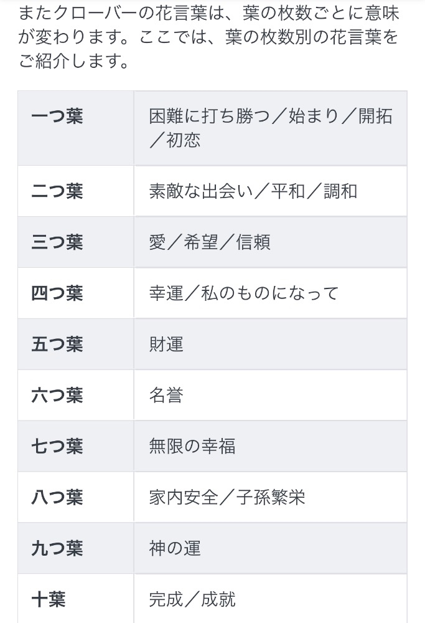Image resolution: width=425 pixels, height=623 pixels.
Task: Click the 困難に打ち勝つ／始まり／開拓／初恋 meaning cell
Action: pyautogui.click(x=270, y=128)
